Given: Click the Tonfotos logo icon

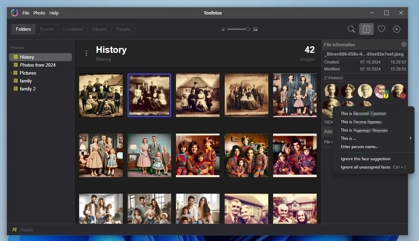Looking at the screenshot, I should 15,13.
